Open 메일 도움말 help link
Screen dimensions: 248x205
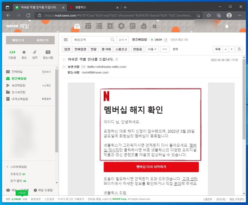43,190
